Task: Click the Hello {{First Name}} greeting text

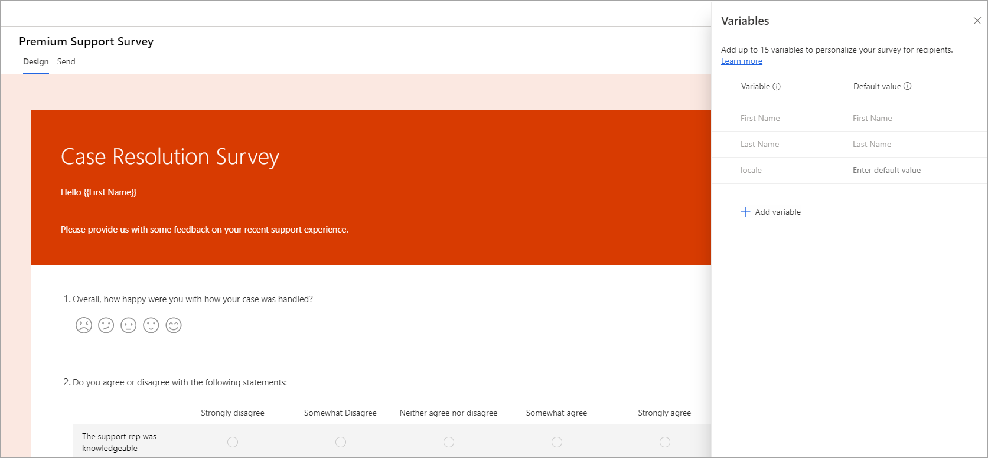Action: pyautogui.click(x=99, y=192)
